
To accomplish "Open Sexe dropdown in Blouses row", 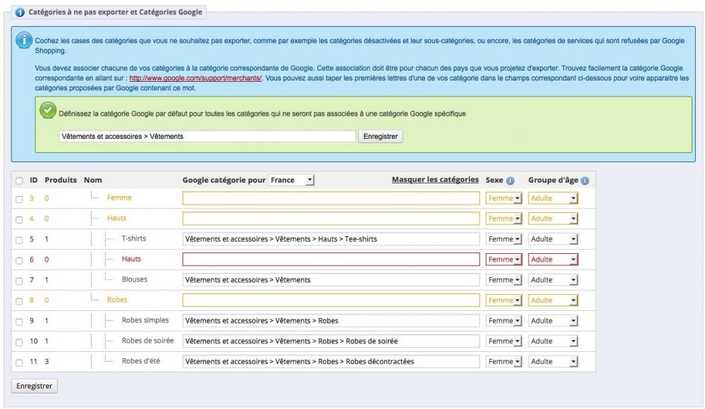I will click(x=503, y=280).
